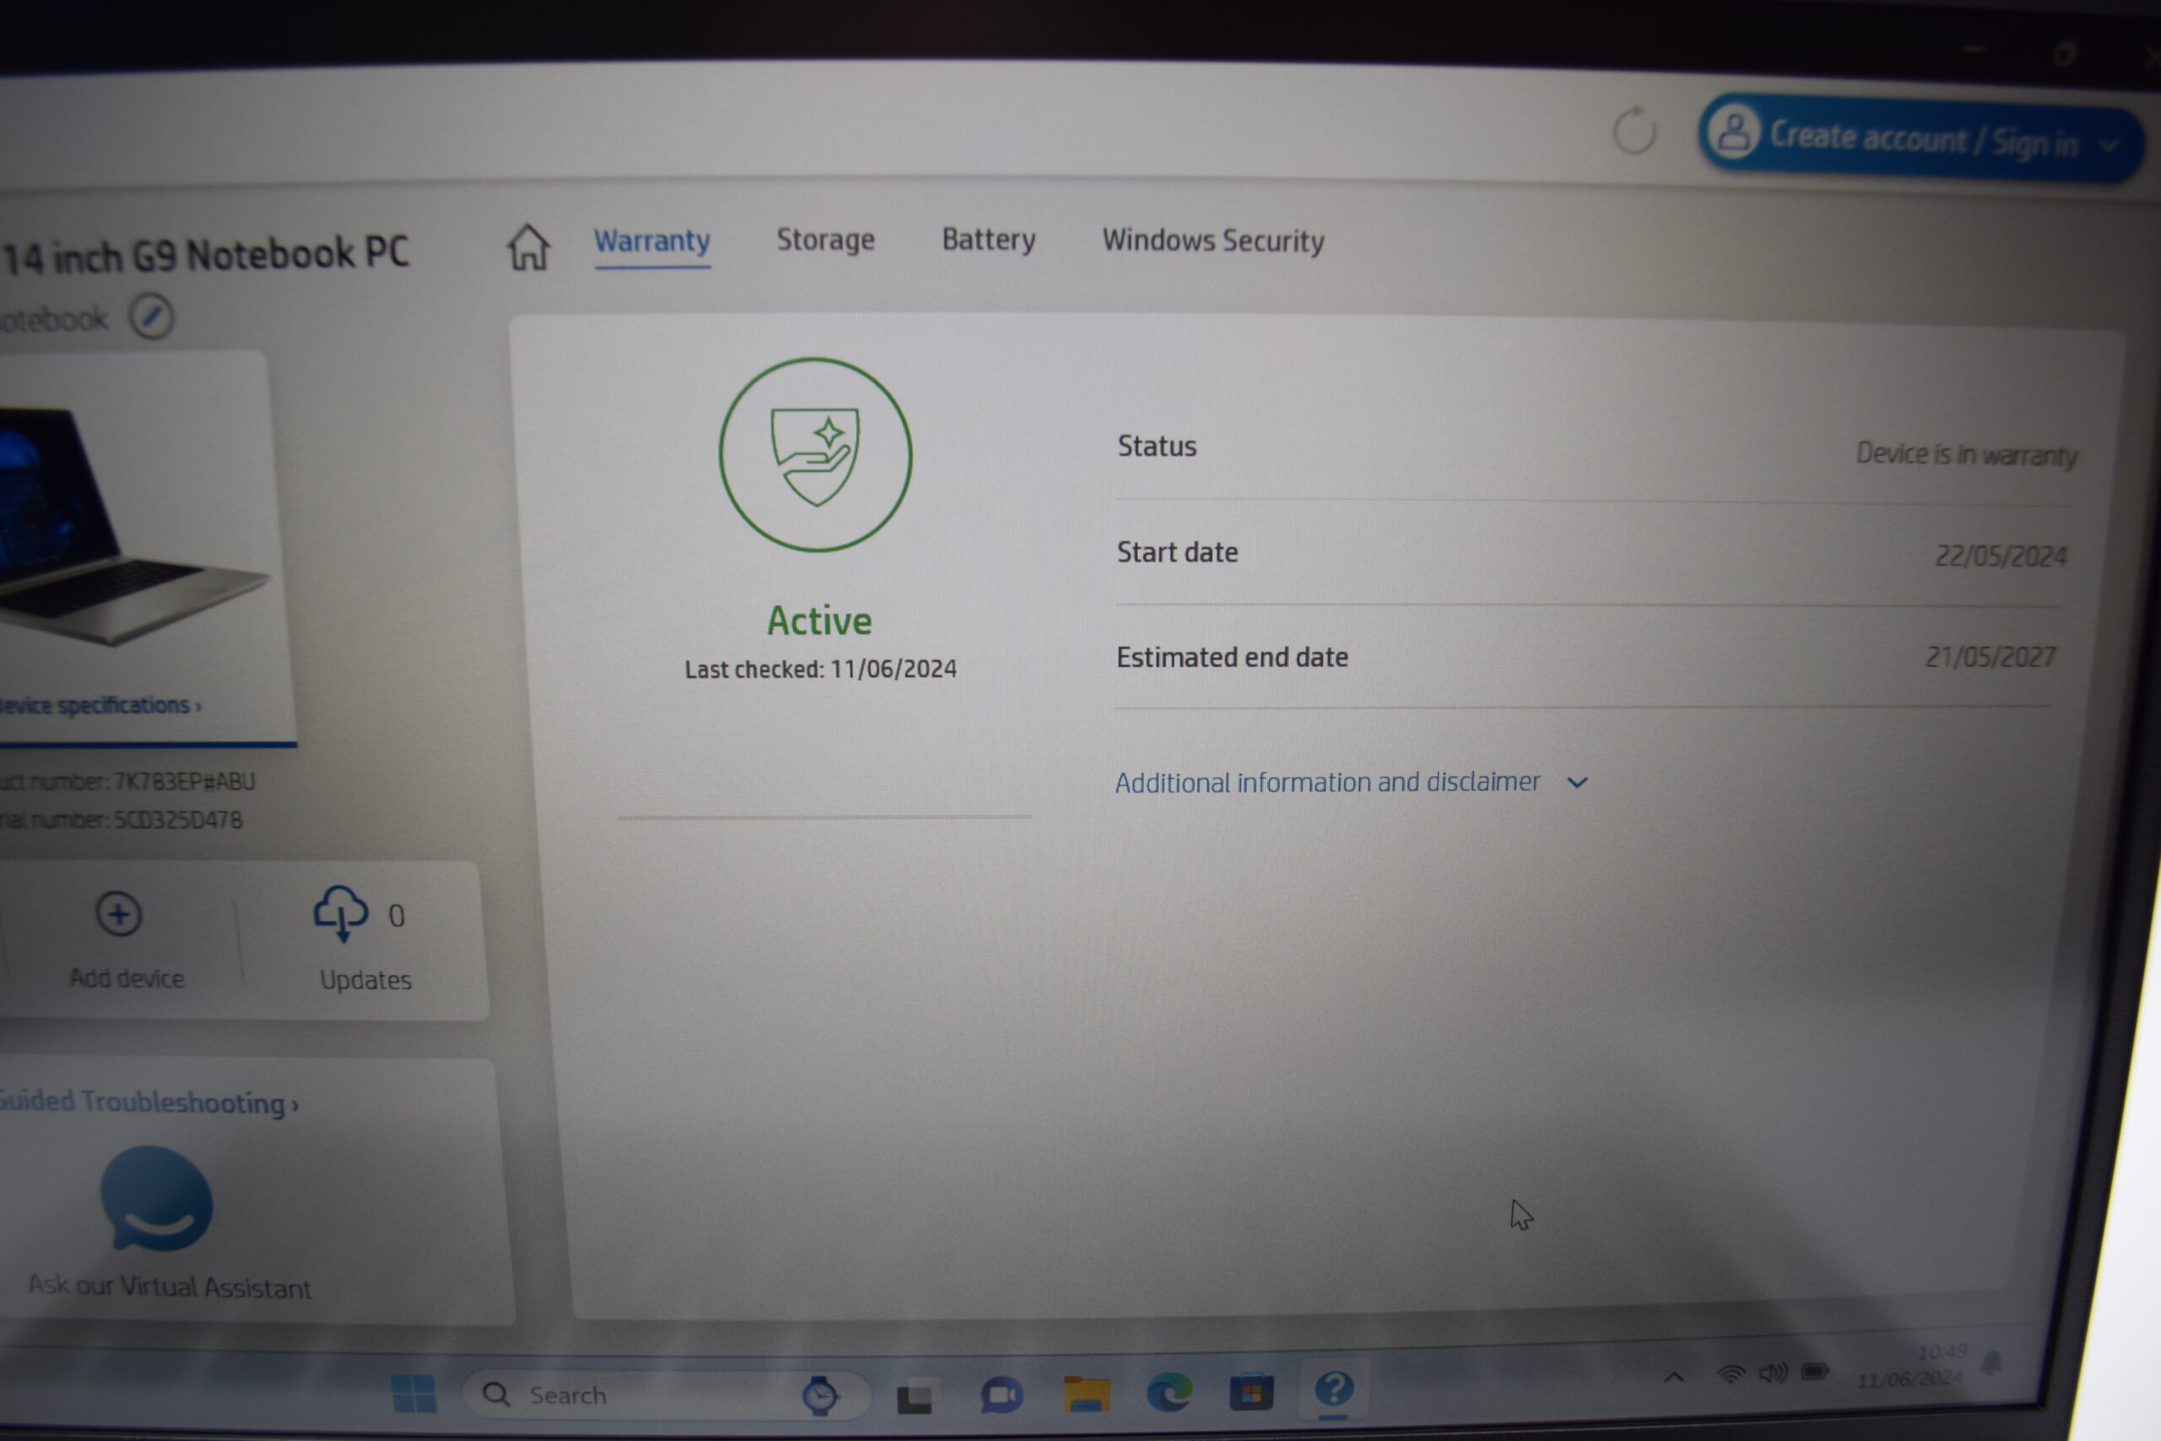Click the Estimated end date label
Viewport: 2161px width, 1441px height.
1232,658
